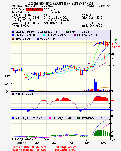Click the purple RSI (8) legend swatch
The width and height of the screenshot is (121, 151).
click(x=13, y=94)
